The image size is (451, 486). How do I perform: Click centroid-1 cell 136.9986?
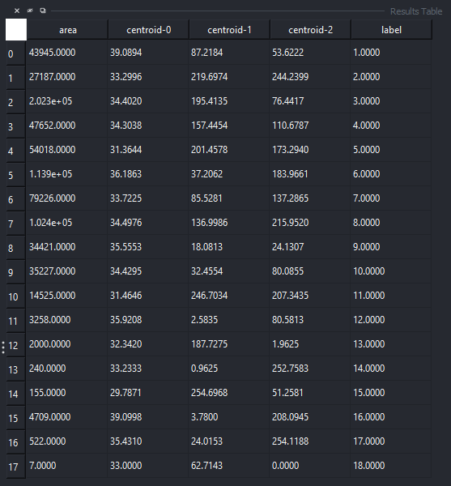(x=229, y=223)
